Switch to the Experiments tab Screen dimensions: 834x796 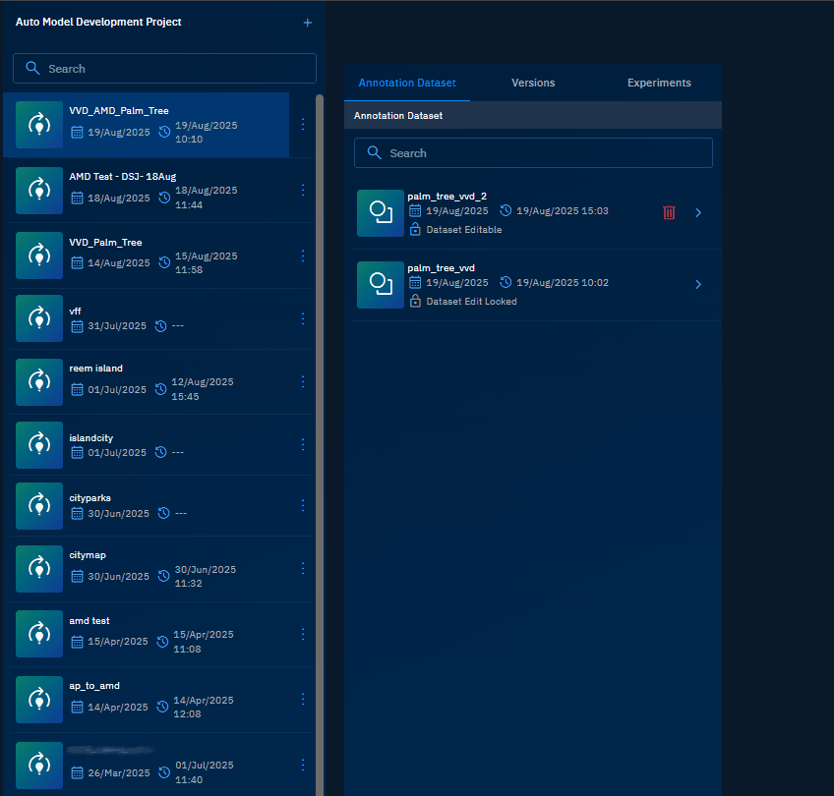(x=659, y=84)
